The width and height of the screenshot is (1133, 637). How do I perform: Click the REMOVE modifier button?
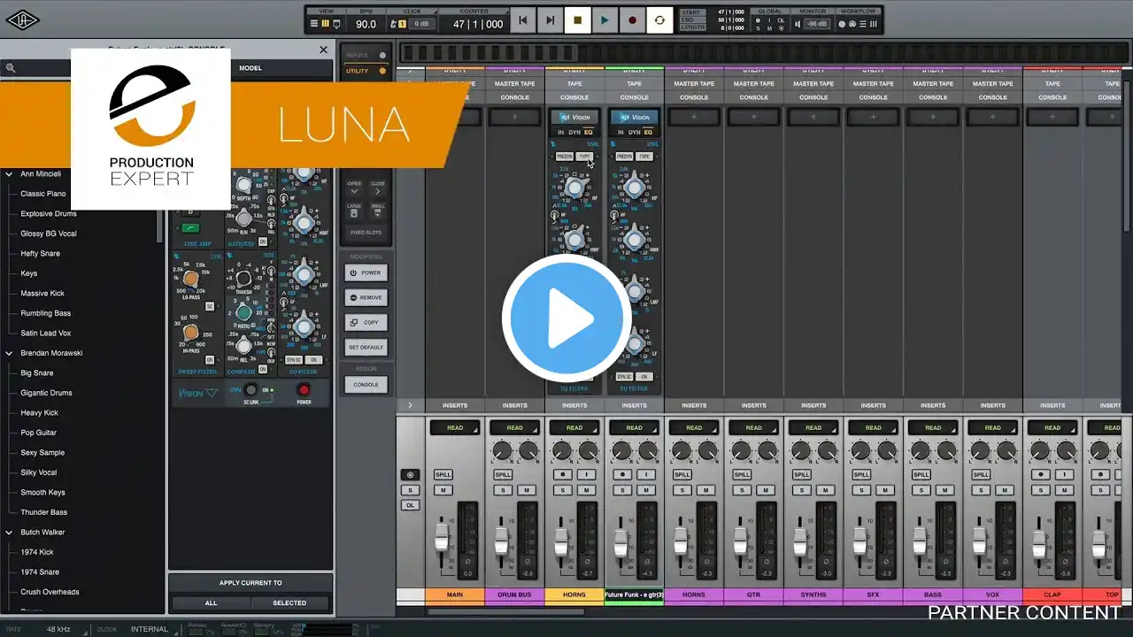pos(366,297)
